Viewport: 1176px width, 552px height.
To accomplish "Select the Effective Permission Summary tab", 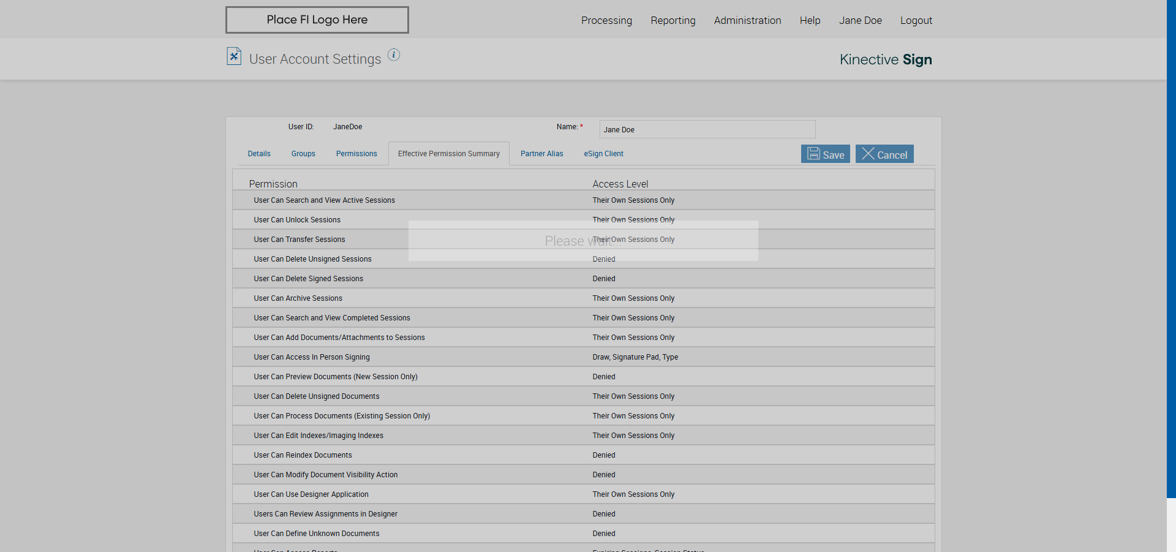I will [x=448, y=154].
